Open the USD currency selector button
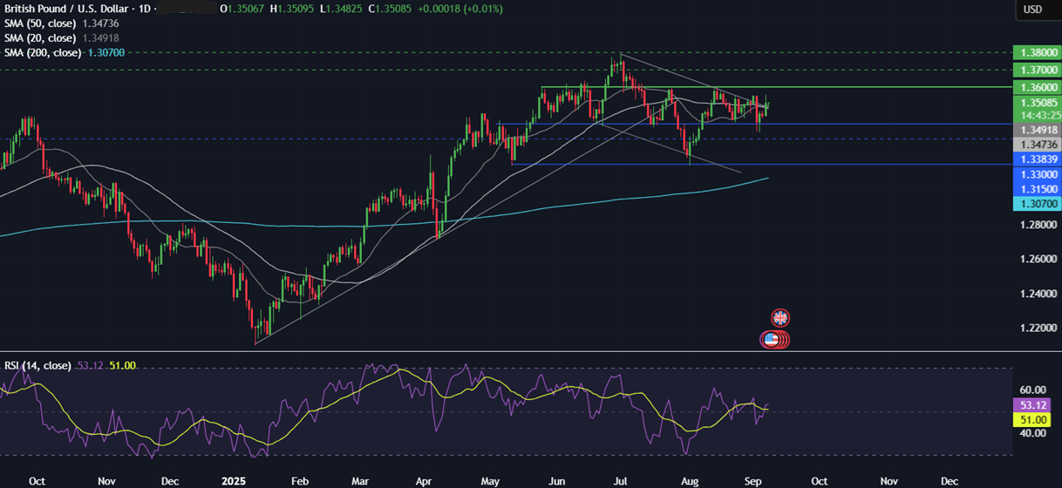Image resolution: width=1062 pixels, height=488 pixels. pos(1032,10)
